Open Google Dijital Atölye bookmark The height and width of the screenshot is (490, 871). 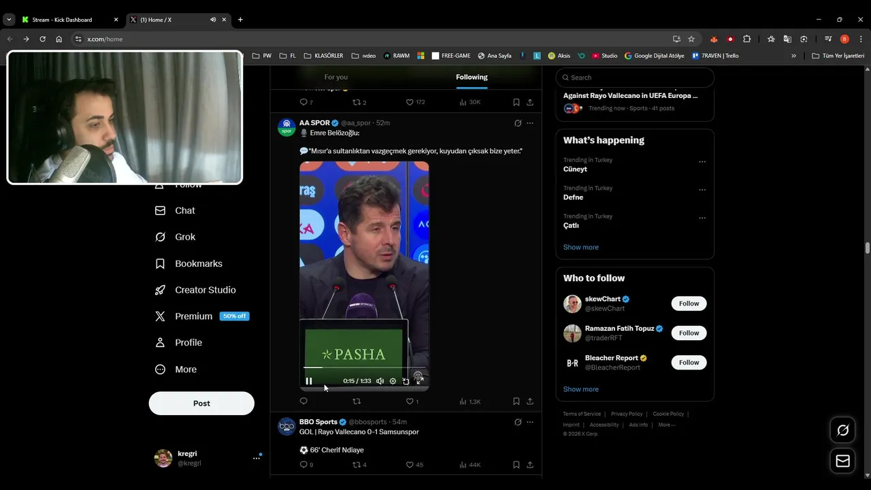tap(654, 56)
